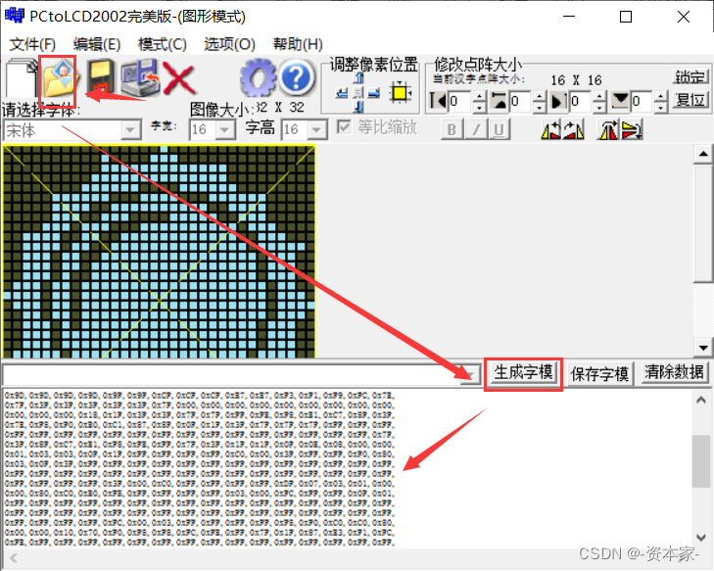Click the canvas scrollbar down arrow
Screen dimensions: 714x571
coord(703,349)
